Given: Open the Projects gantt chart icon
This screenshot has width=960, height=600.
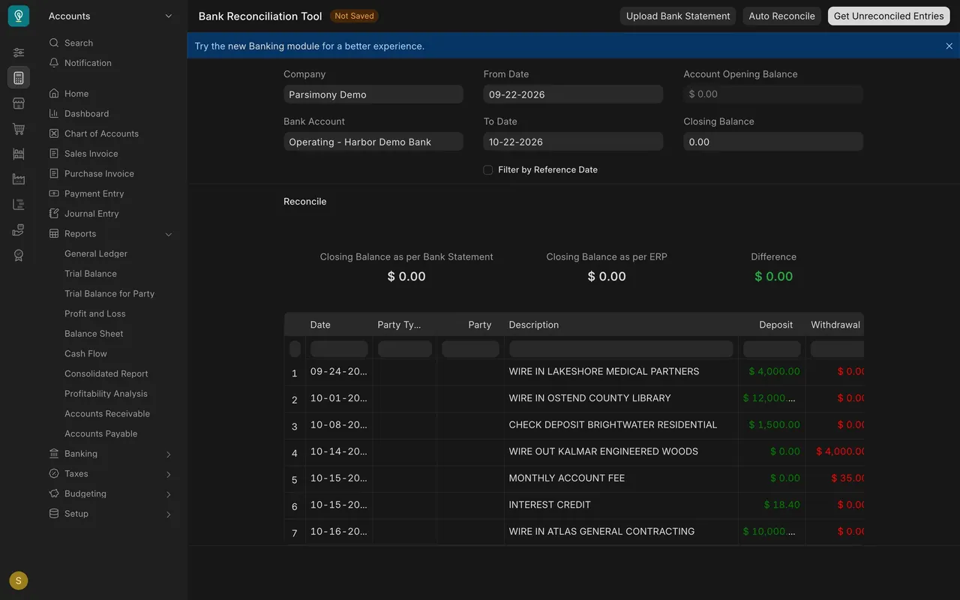Looking at the screenshot, I should pos(19,205).
